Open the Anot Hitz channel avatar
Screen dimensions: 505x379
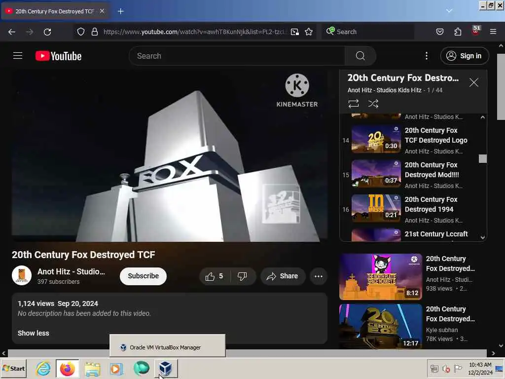tap(22, 275)
